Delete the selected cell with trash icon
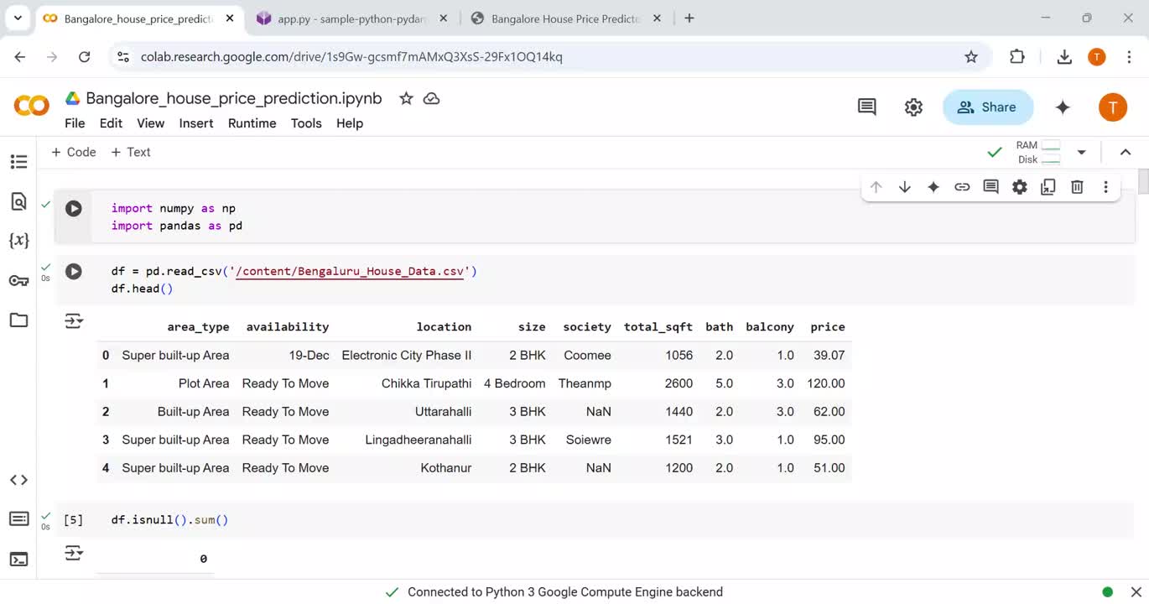 click(1077, 187)
